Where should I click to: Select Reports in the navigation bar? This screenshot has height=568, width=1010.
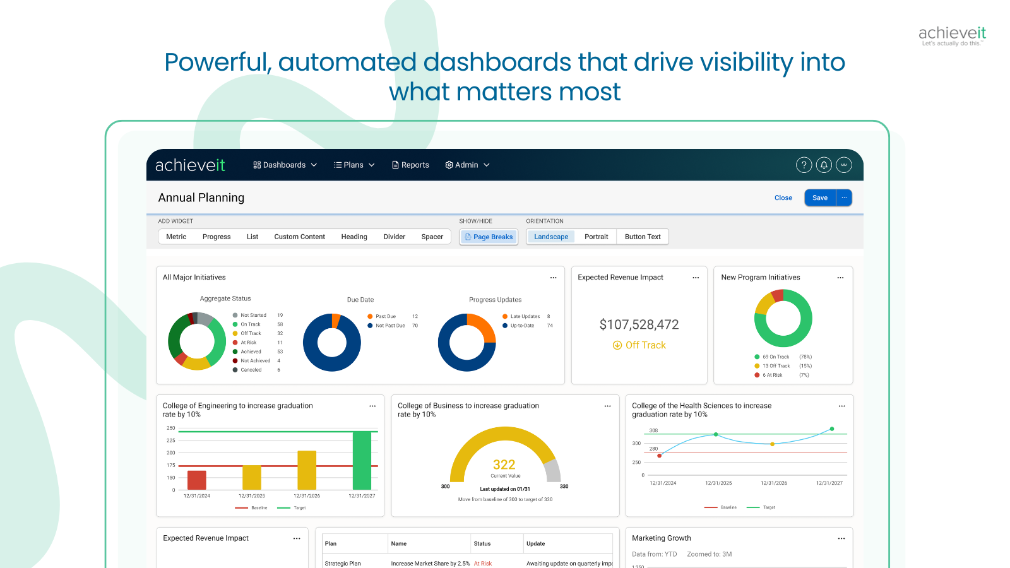coord(410,165)
